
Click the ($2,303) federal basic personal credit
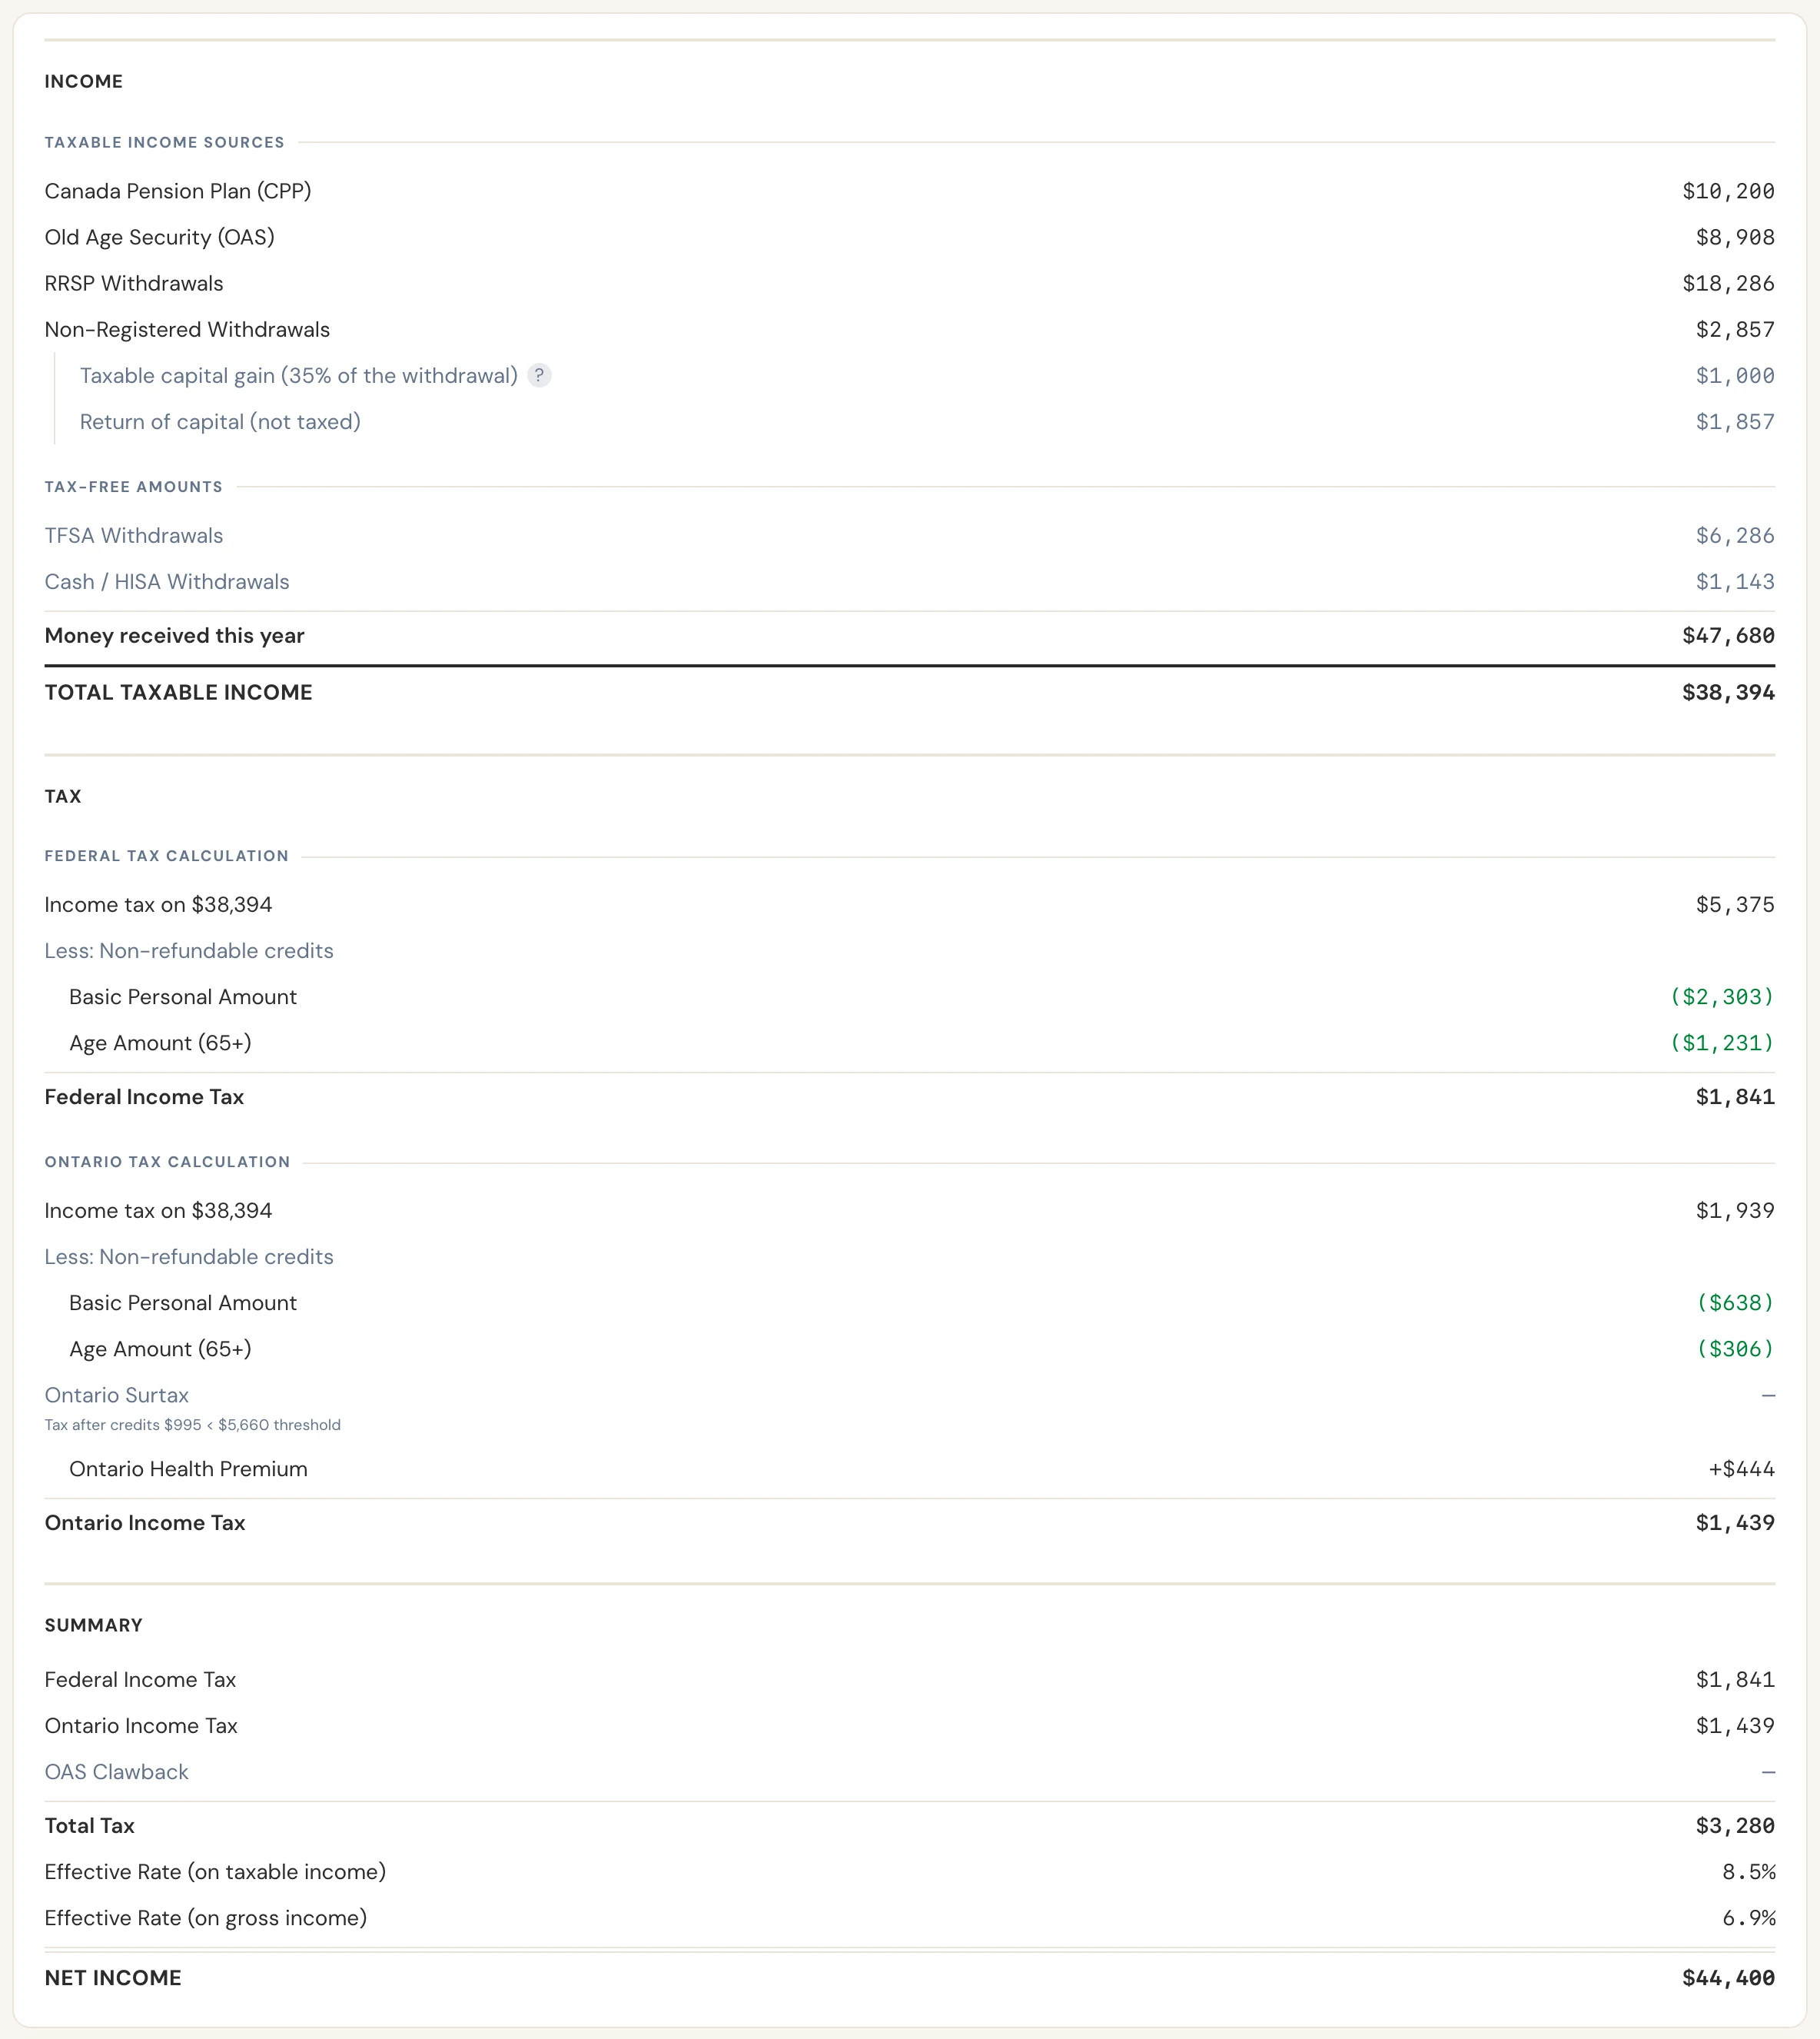coord(1722,996)
